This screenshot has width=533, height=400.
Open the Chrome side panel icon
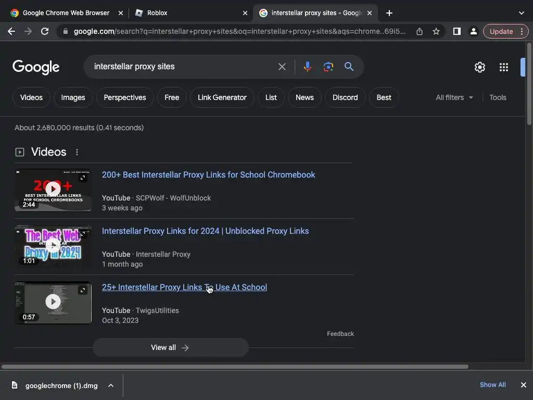coord(457,31)
